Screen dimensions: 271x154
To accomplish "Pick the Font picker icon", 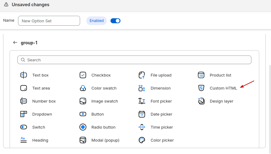I will 142,101.
